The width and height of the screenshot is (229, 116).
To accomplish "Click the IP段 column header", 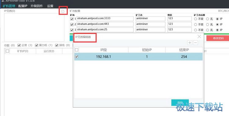I will click(x=104, y=50).
